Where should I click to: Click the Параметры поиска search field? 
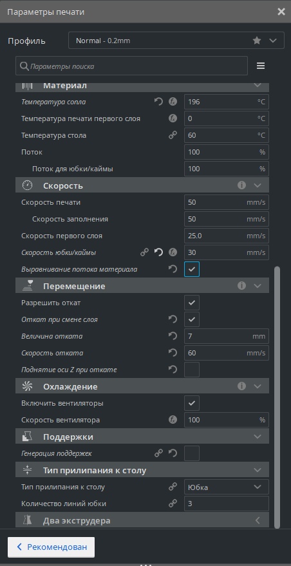(131, 66)
